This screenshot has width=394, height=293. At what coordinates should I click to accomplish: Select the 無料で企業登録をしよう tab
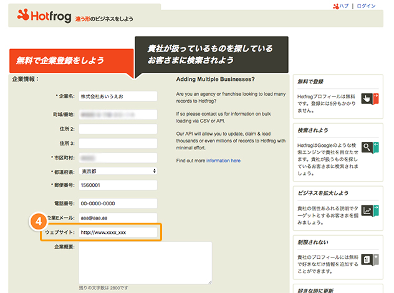[71, 61]
